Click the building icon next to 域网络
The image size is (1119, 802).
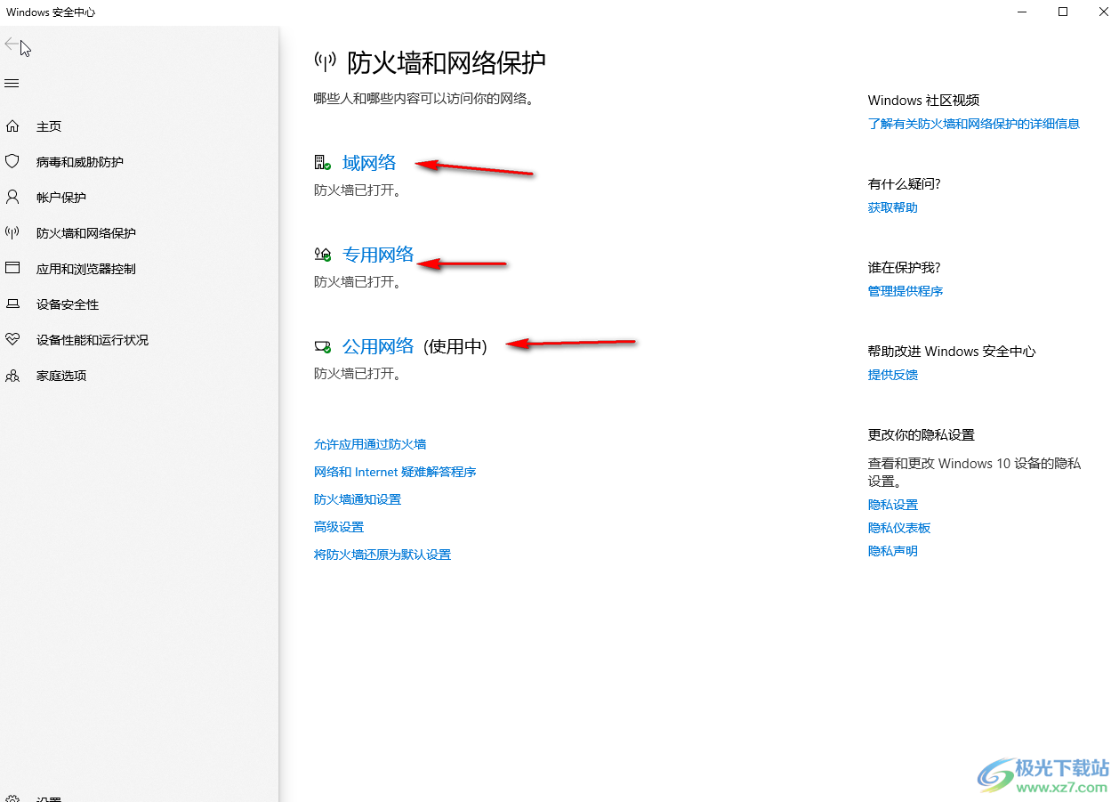323,163
